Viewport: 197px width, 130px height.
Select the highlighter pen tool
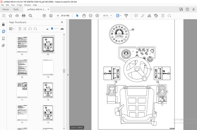[143, 16]
